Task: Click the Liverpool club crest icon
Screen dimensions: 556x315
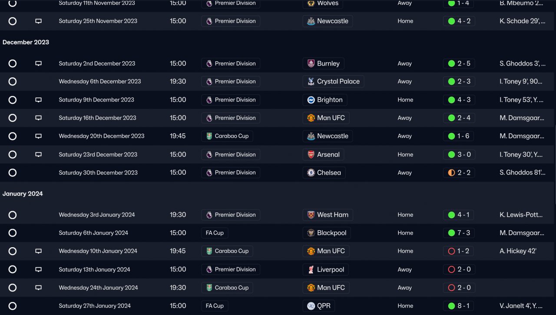Action: 311,269
